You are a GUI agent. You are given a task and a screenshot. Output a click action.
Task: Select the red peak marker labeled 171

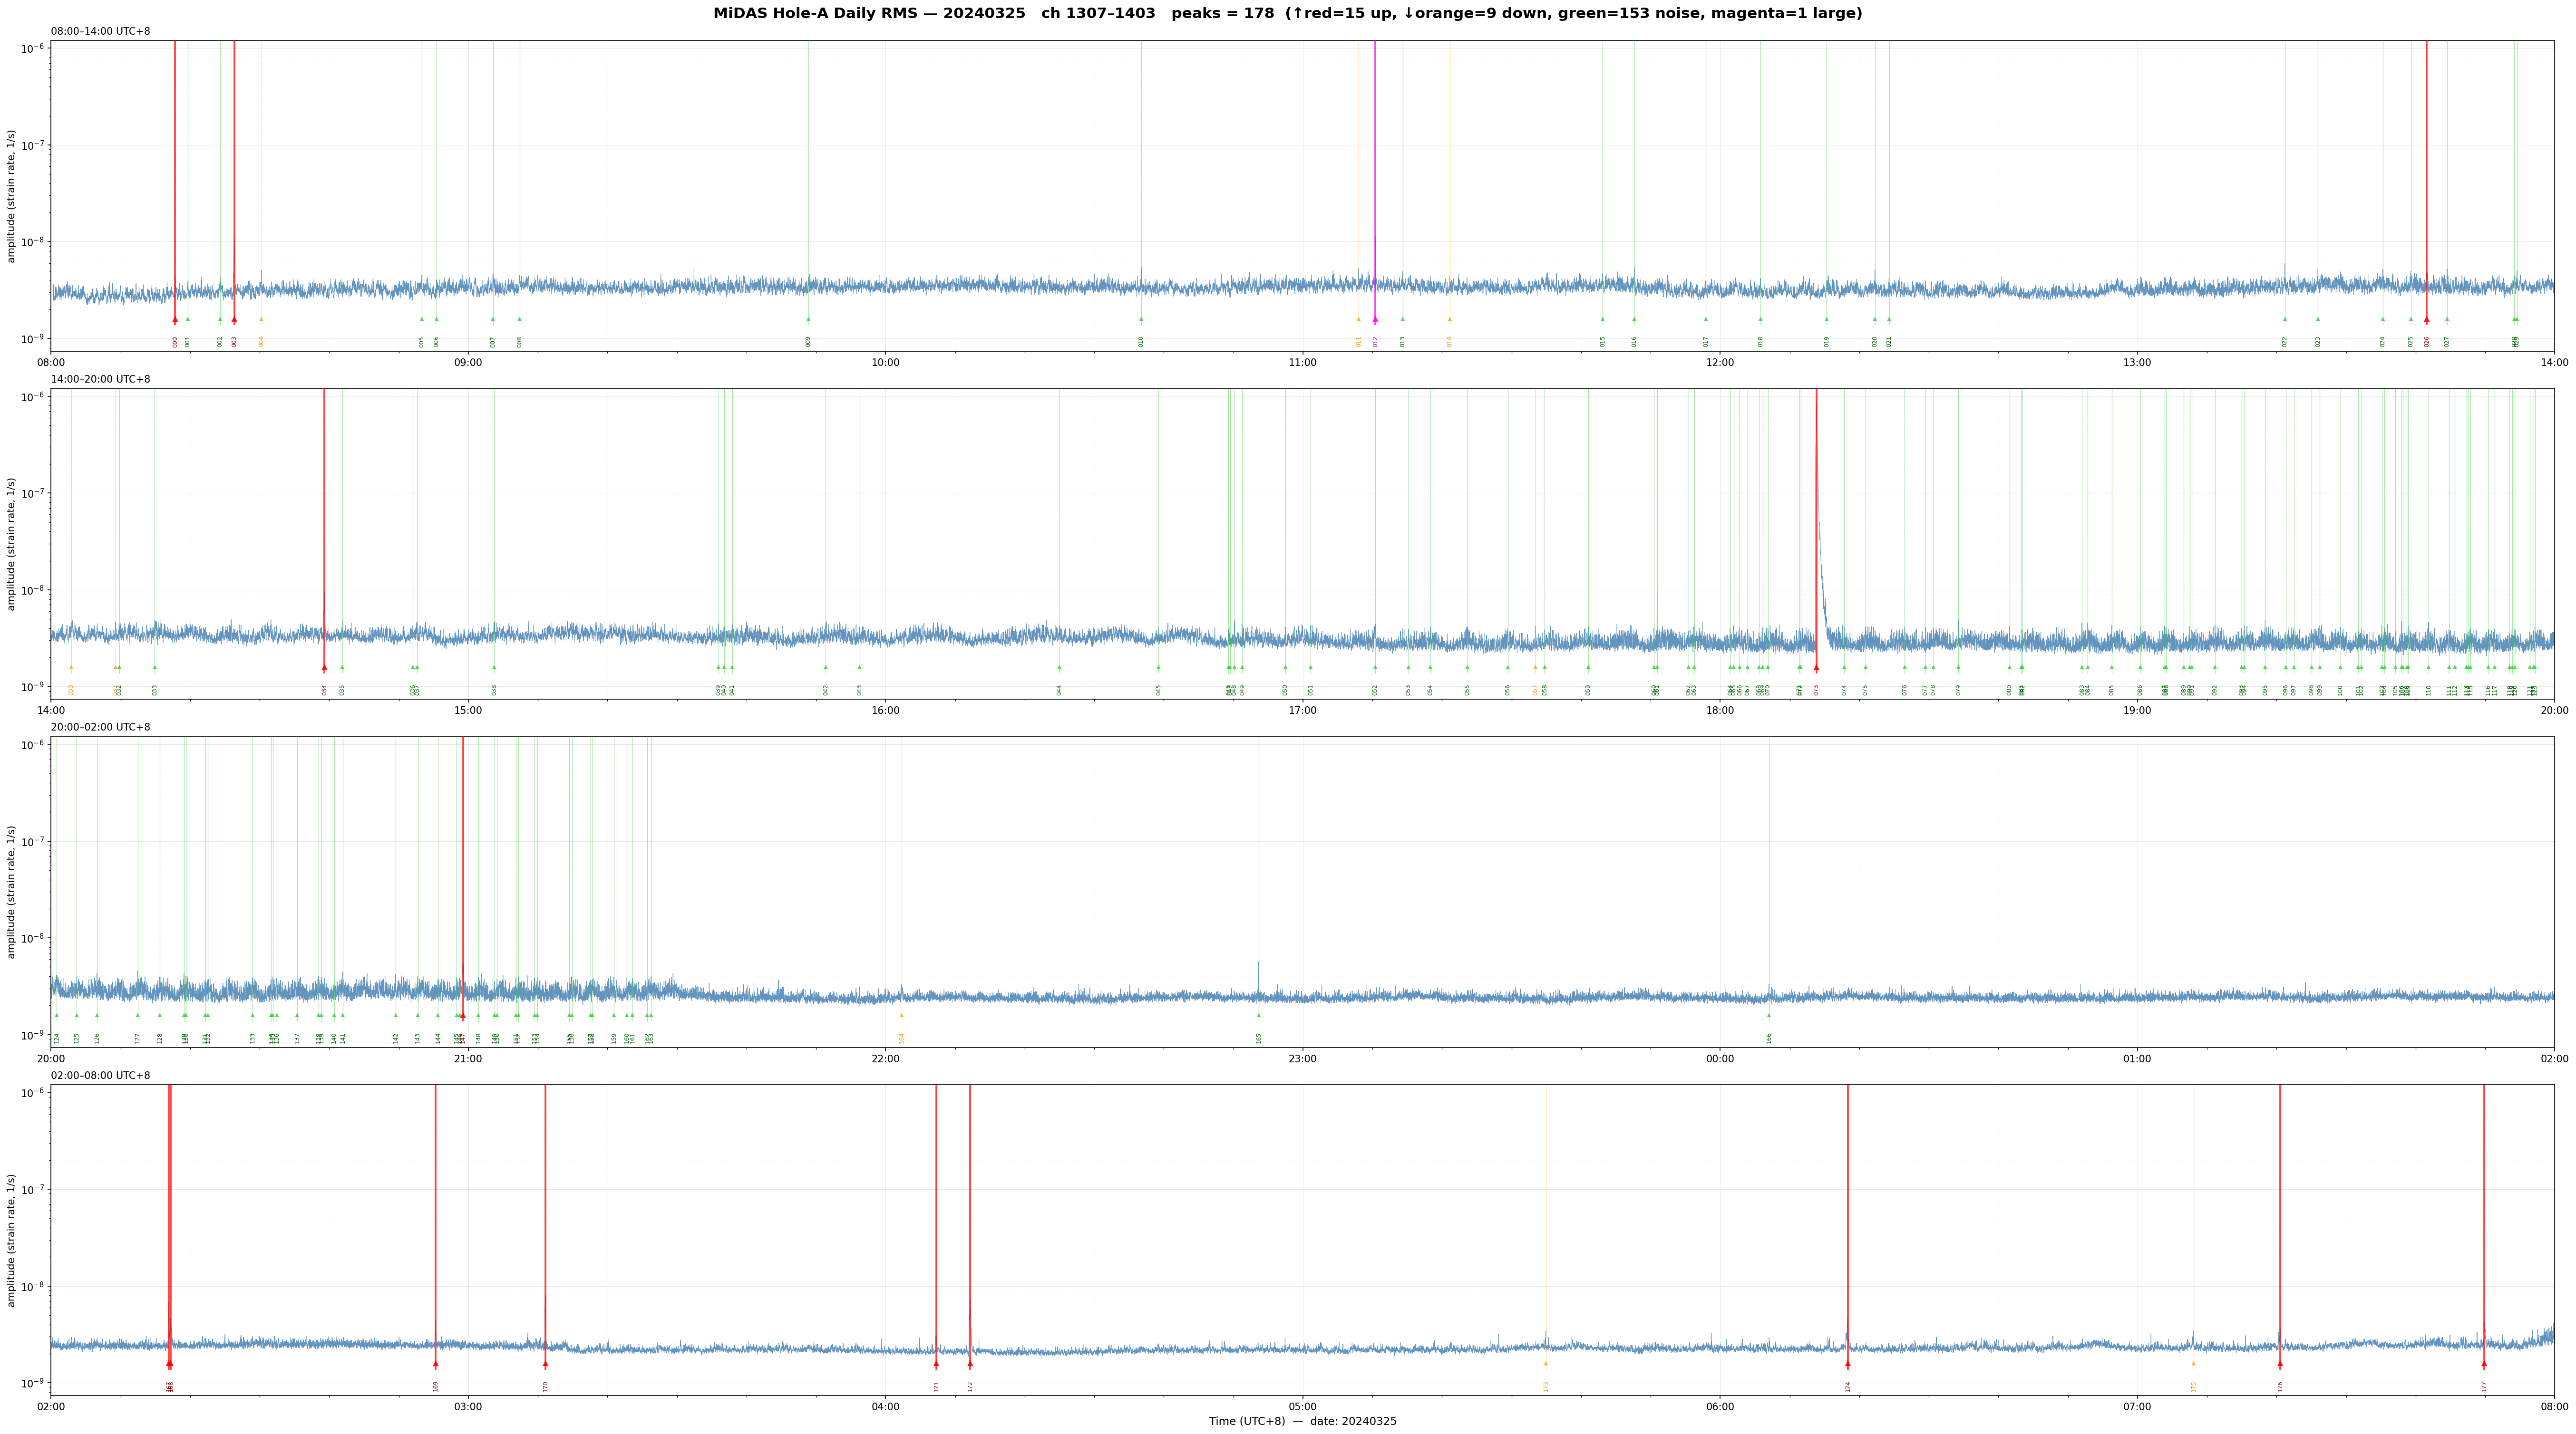click(x=936, y=1364)
